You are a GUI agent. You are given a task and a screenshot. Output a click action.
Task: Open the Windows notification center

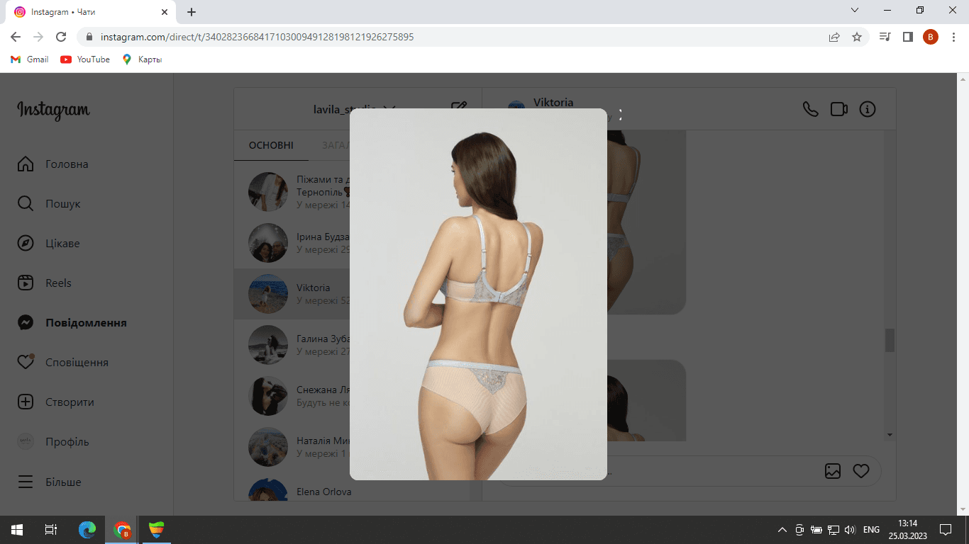click(946, 530)
